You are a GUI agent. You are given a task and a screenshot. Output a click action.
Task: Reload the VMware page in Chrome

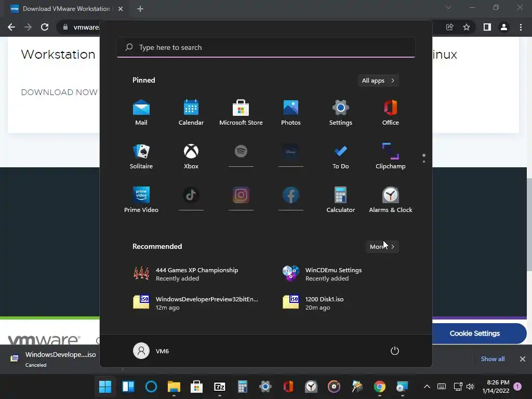click(x=45, y=27)
